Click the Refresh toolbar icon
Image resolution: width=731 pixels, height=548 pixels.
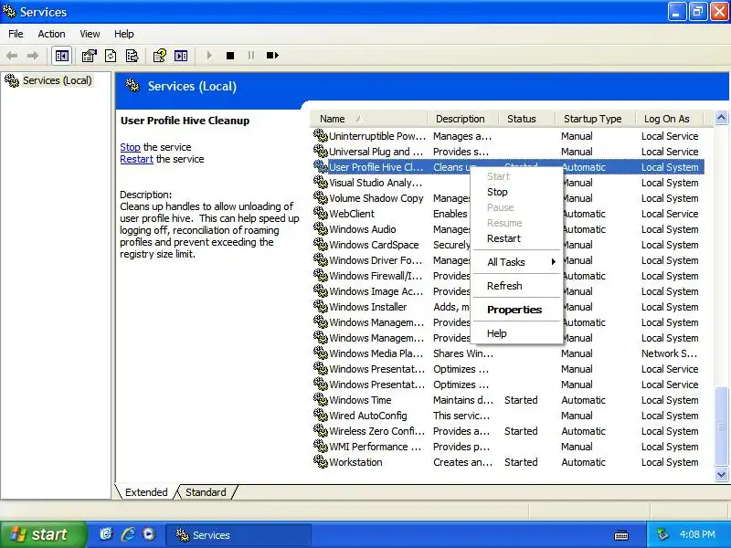(111, 56)
